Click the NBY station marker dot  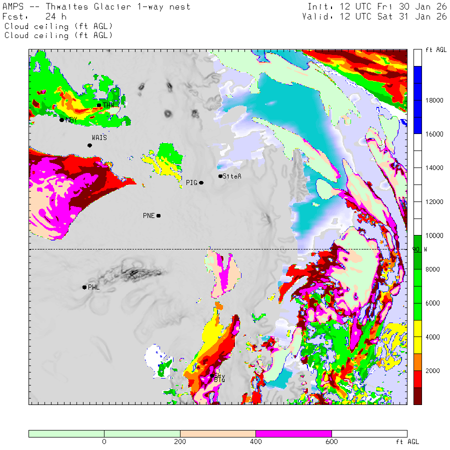coord(61,120)
